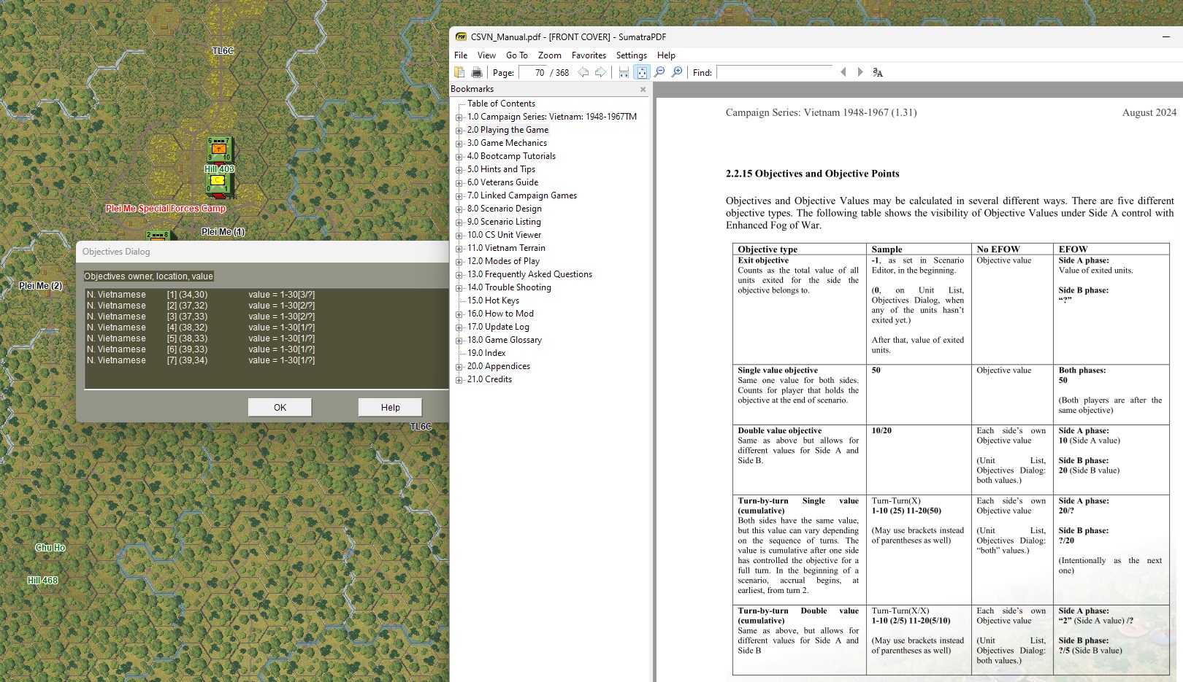Open the Settings menu
This screenshot has height=682, width=1183.
(x=631, y=55)
